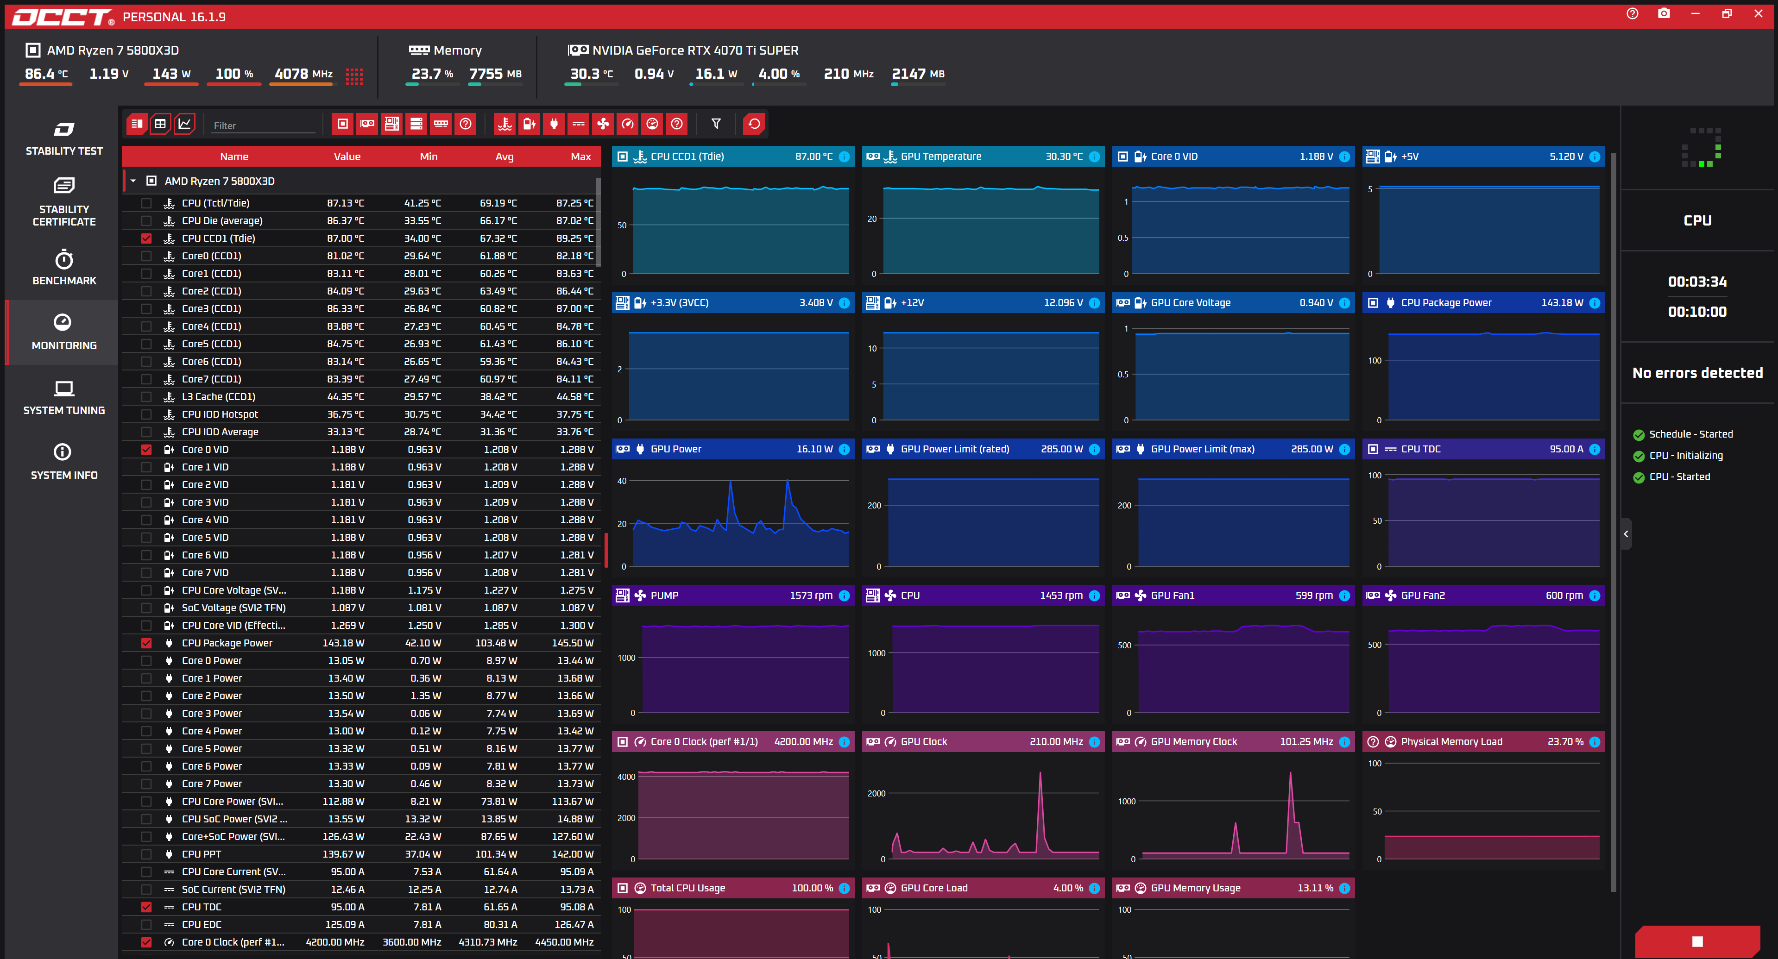This screenshot has height=959, width=1778.
Task: Sort table by the Max column
Action: click(581, 157)
